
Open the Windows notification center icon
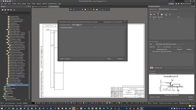[193, 108]
